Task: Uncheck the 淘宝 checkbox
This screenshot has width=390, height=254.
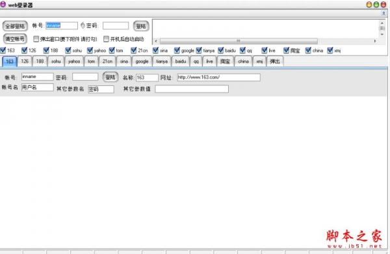Action: [x=287, y=50]
